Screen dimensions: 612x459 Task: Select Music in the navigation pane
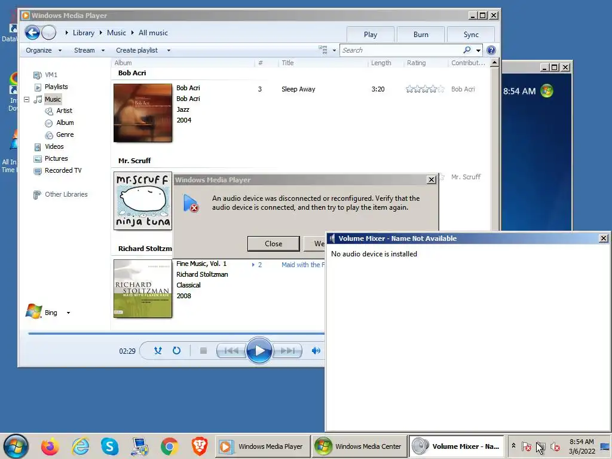pyautogui.click(x=53, y=99)
